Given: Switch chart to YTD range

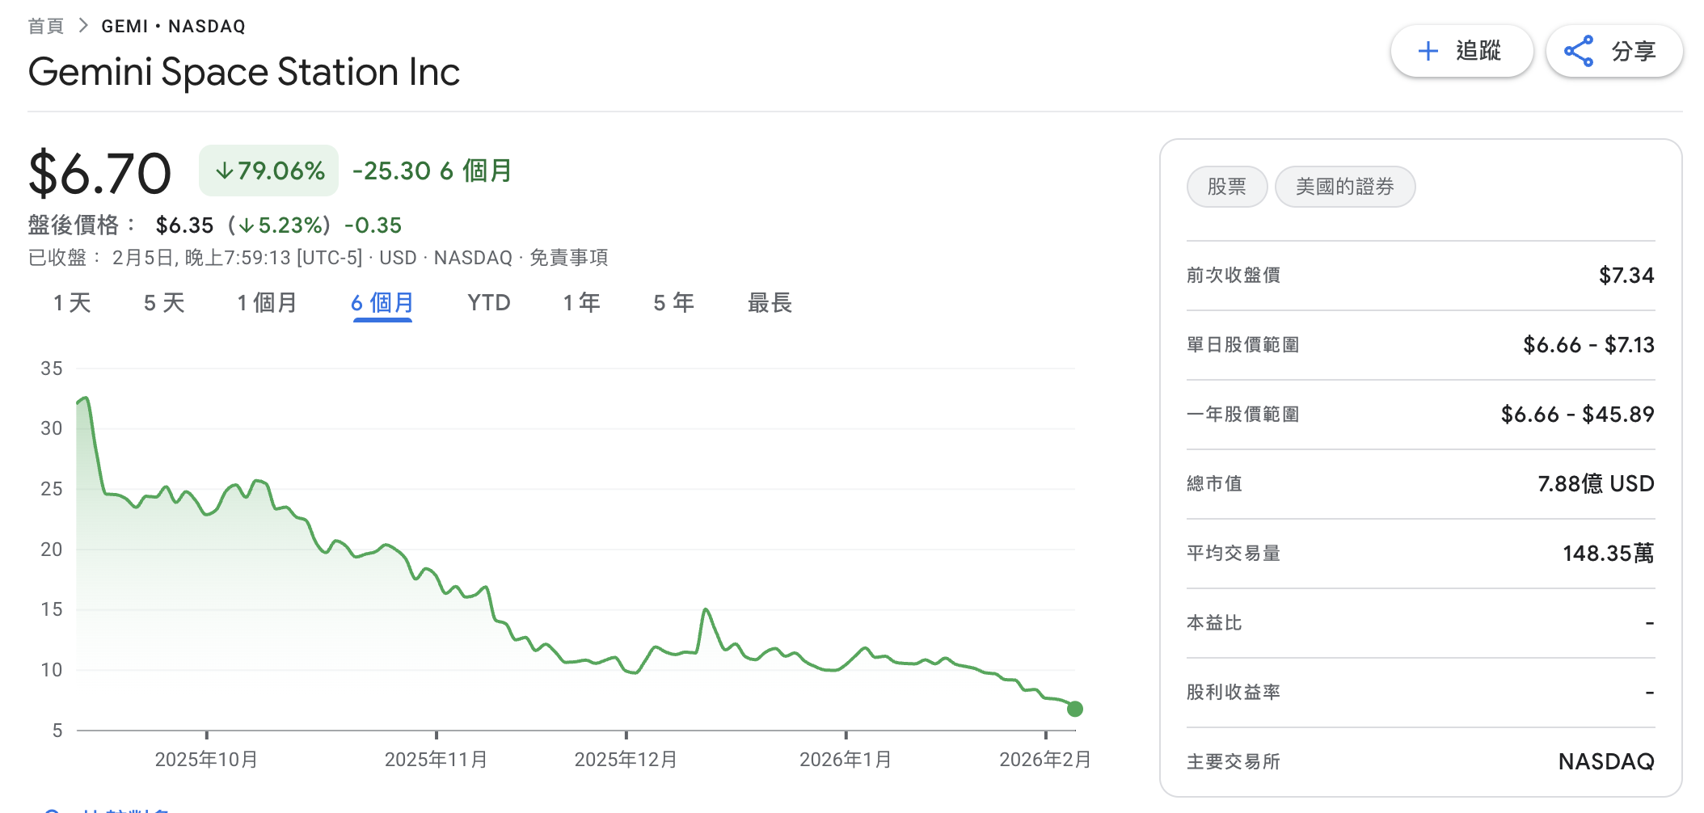Looking at the screenshot, I should point(489,303).
